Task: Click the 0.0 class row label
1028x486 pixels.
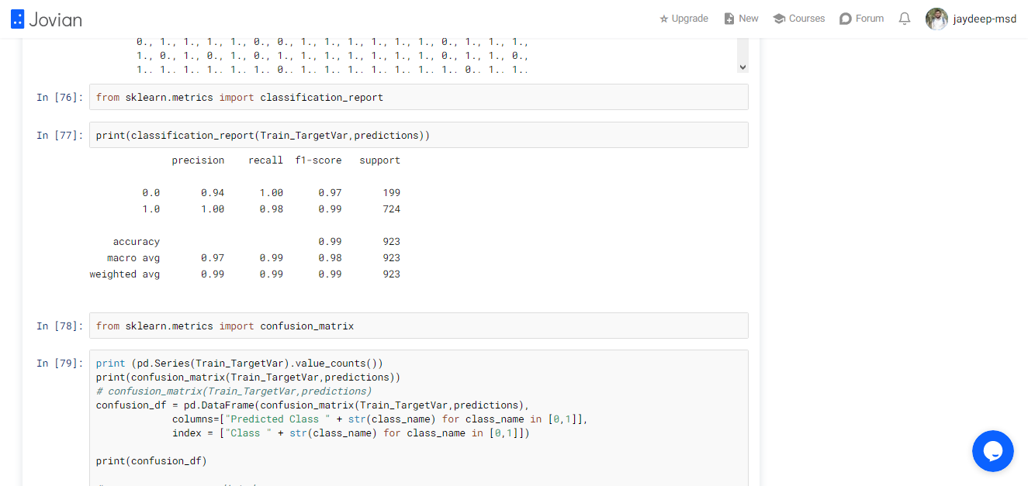Action: point(151,193)
